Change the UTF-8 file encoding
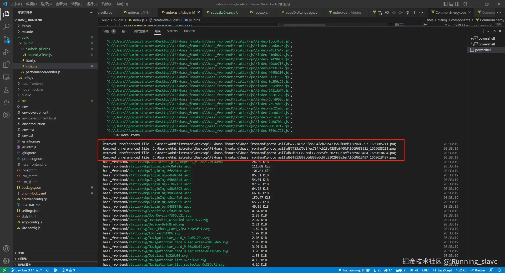505x273 pixels. click(414, 270)
